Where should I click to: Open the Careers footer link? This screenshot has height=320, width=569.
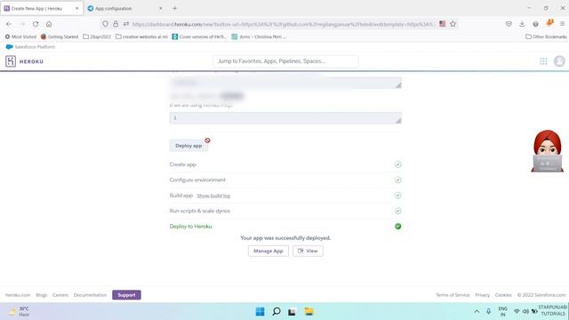tap(60, 295)
